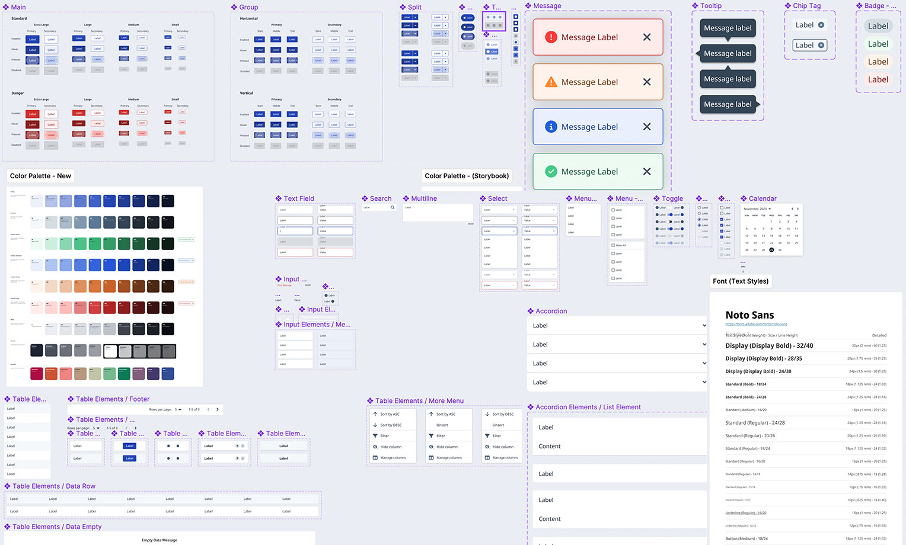This screenshot has width=906, height=545.
Task: Close the green success Message Label card
Action: [647, 172]
